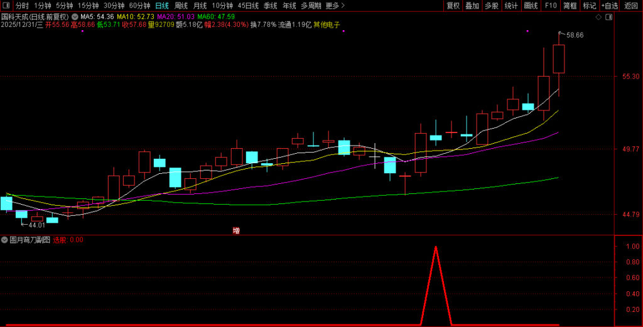Open the 其他电子 sector link
Viewport: 643px width, 327px height.
(x=327, y=25)
